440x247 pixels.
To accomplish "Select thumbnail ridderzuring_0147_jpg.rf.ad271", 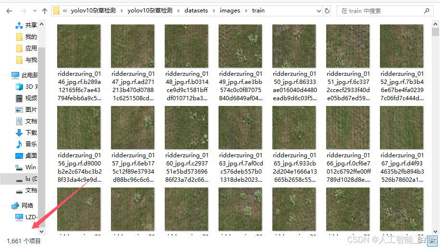I will tap(133, 46).
